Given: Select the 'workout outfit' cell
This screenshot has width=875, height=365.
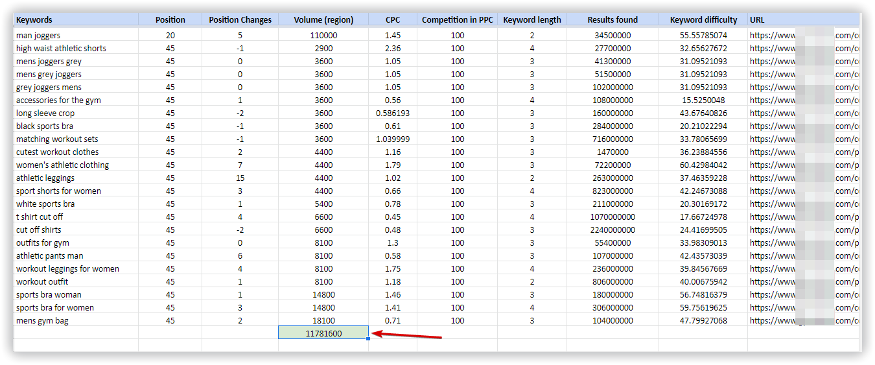Looking at the screenshot, I should [76, 281].
